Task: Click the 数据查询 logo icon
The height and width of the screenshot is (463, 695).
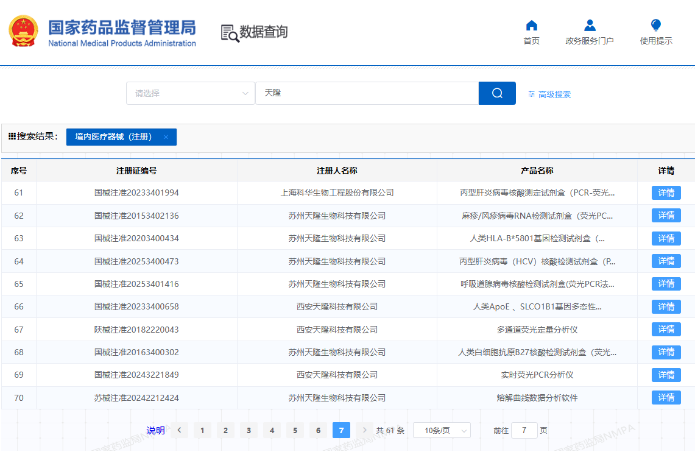Action: (230, 33)
